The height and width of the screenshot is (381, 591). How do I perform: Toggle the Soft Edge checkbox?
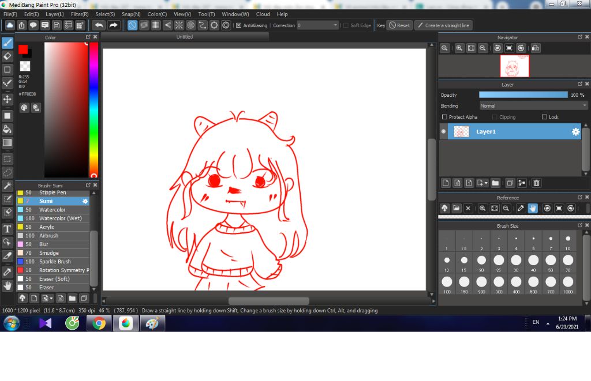[x=346, y=25]
